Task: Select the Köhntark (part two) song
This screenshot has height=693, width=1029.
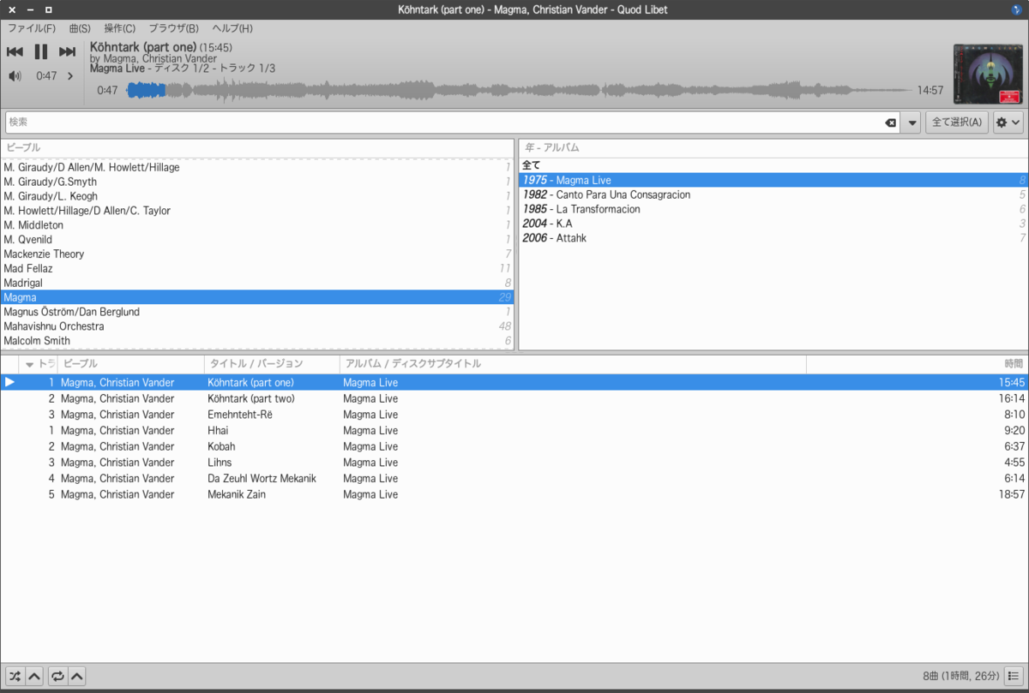Action: tap(514, 398)
